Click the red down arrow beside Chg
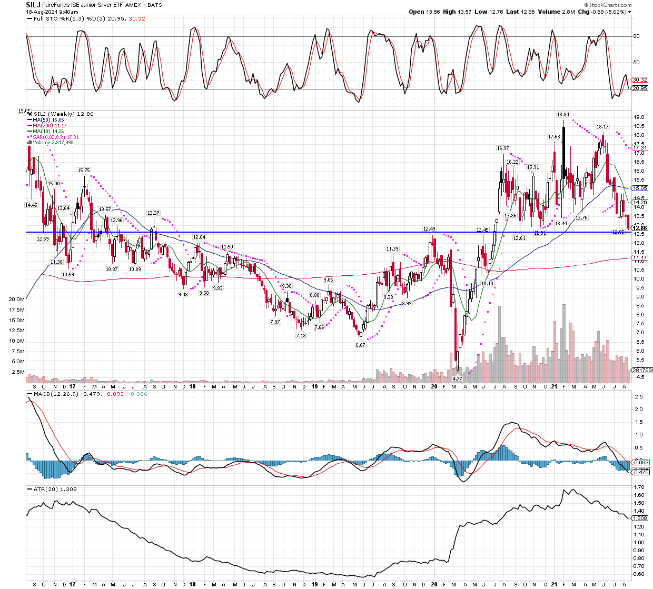This screenshot has height=589, width=653. tap(630, 12)
